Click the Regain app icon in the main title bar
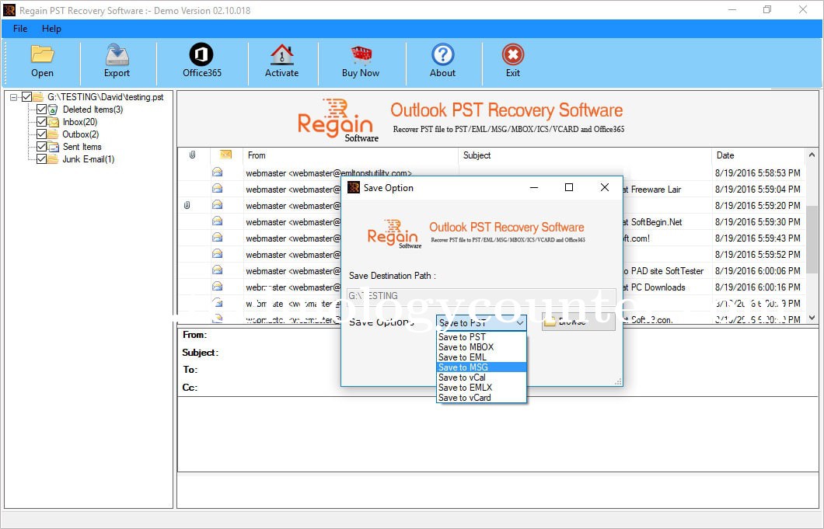This screenshot has height=529, width=824. coord(9,10)
